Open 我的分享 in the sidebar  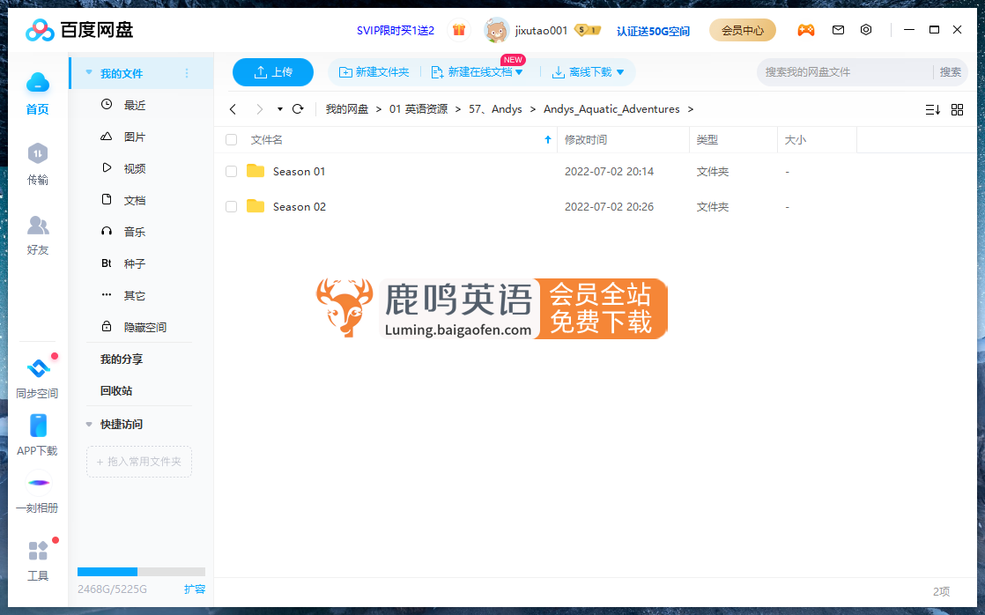(122, 359)
